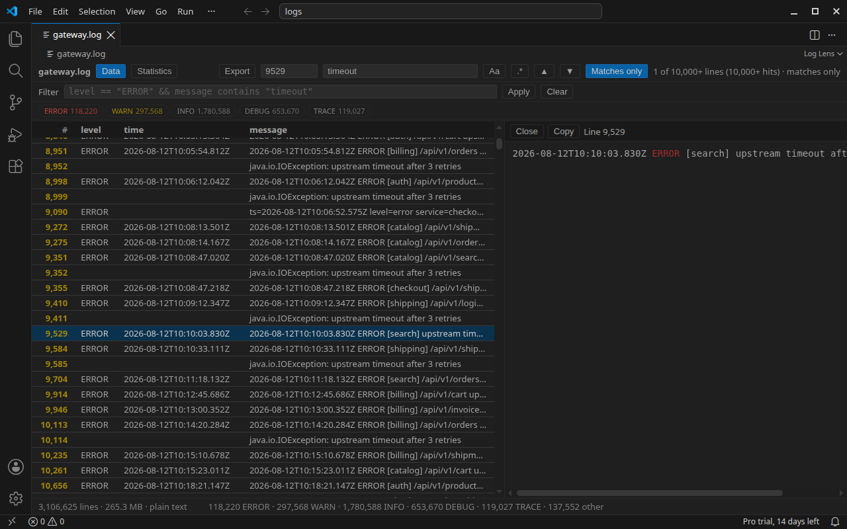Image resolution: width=847 pixels, height=529 pixels.
Task: Switch to the Statistics view
Action: [x=154, y=71]
